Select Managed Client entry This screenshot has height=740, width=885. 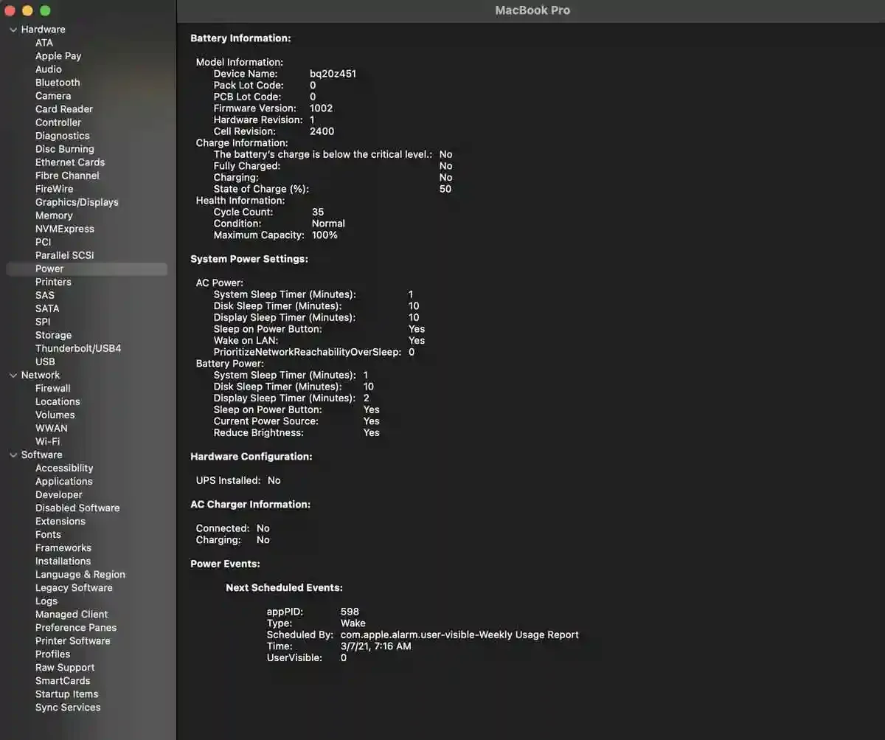(x=72, y=614)
